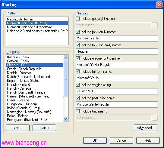Select Hungarian - Hungary language
Image resolution: width=164 pixels, height=148 pixels.
coord(35,104)
